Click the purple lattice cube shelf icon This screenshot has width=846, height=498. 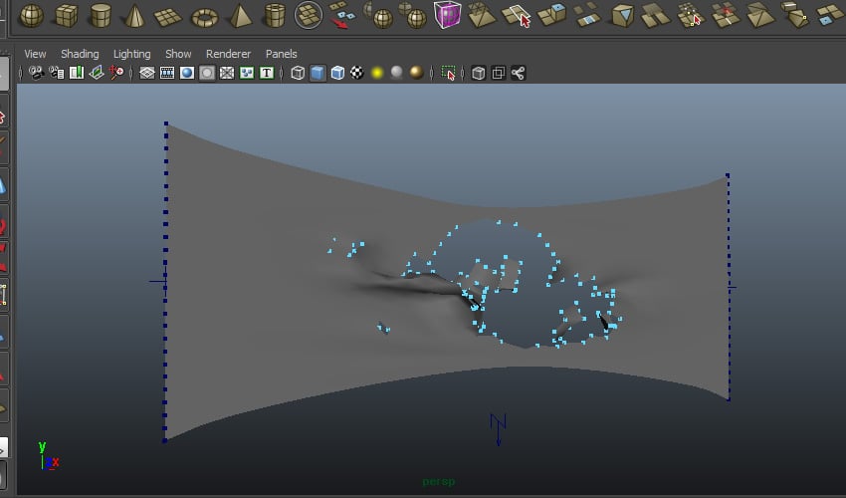(447, 15)
